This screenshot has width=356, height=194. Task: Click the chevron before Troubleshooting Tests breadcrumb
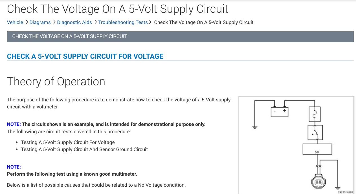point(95,22)
